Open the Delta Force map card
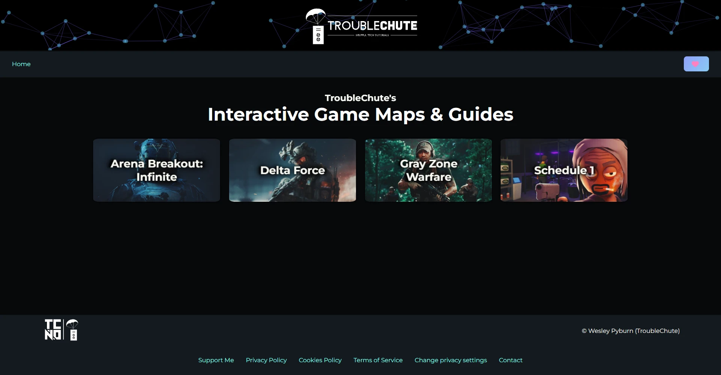This screenshot has height=375, width=721. [293, 170]
